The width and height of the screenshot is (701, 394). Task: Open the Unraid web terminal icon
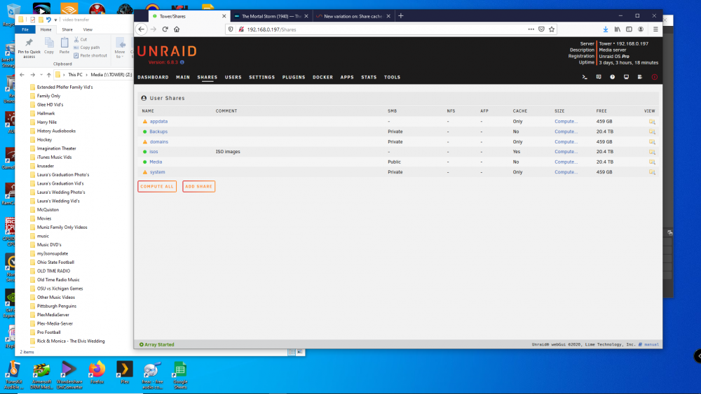585,77
